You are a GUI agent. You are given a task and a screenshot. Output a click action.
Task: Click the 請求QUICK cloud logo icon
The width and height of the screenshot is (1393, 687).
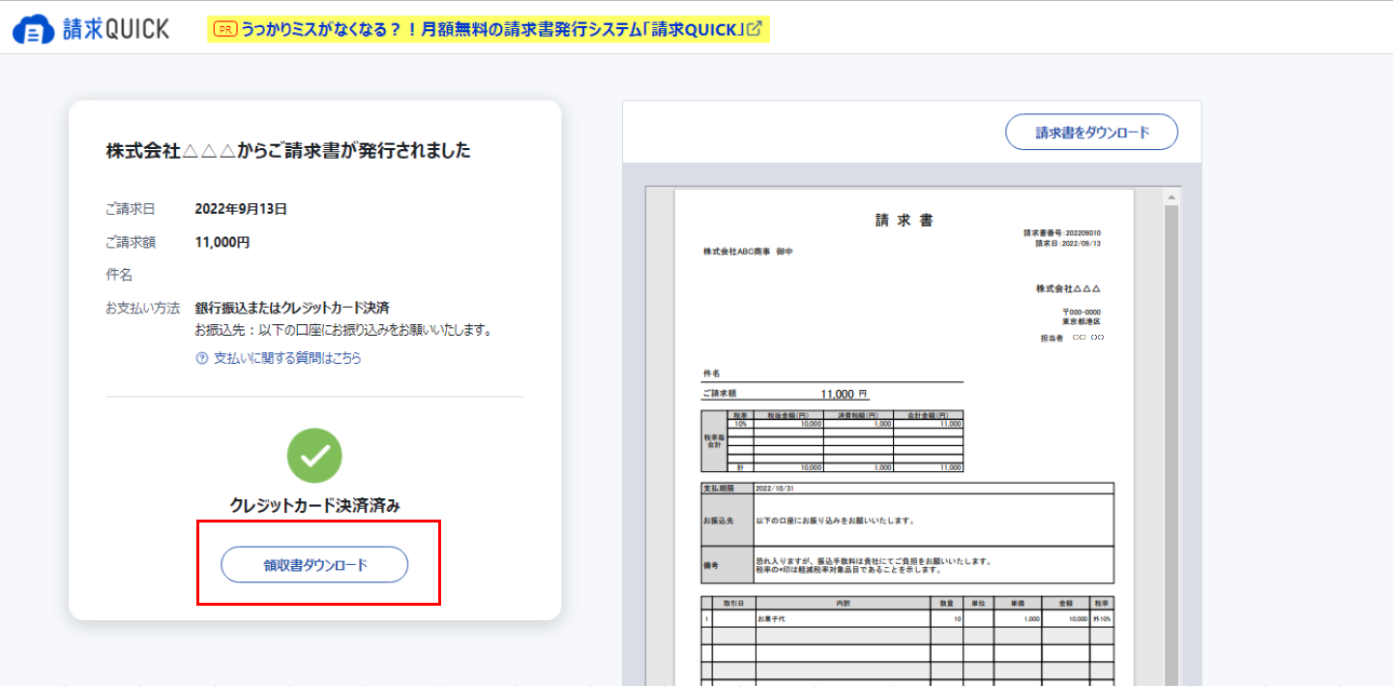click(34, 29)
